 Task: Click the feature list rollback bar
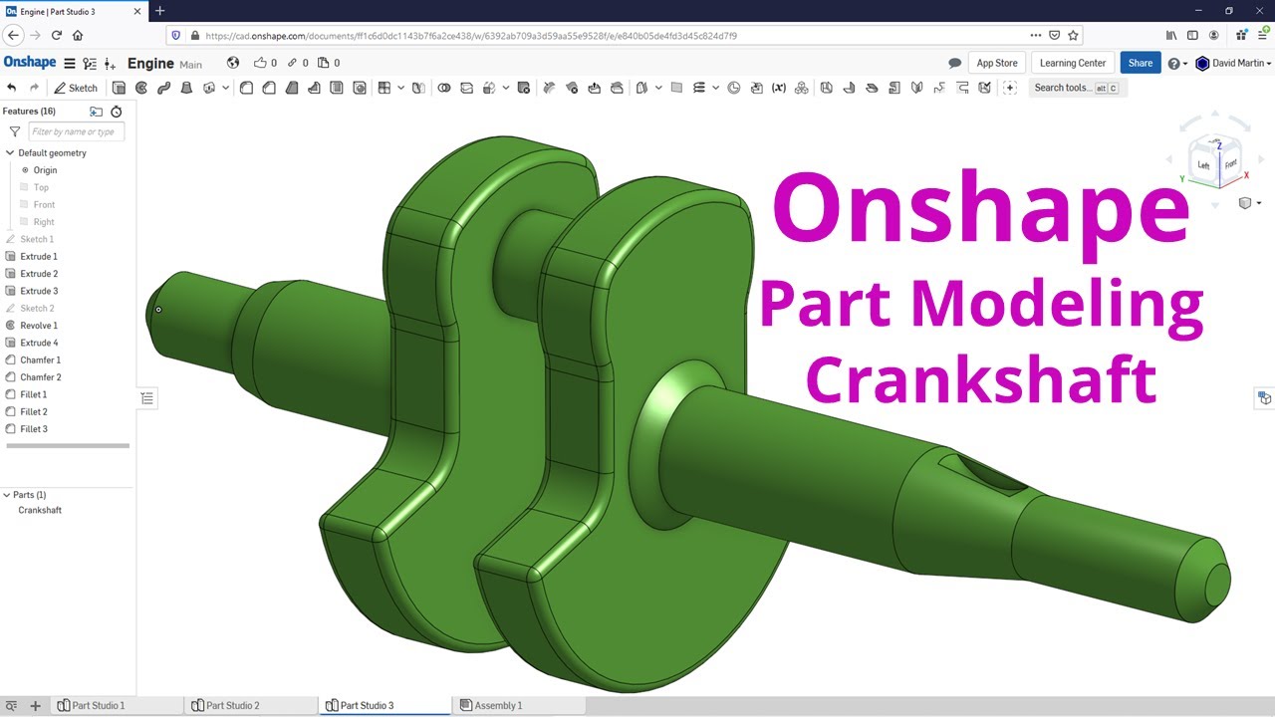(x=68, y=446)
